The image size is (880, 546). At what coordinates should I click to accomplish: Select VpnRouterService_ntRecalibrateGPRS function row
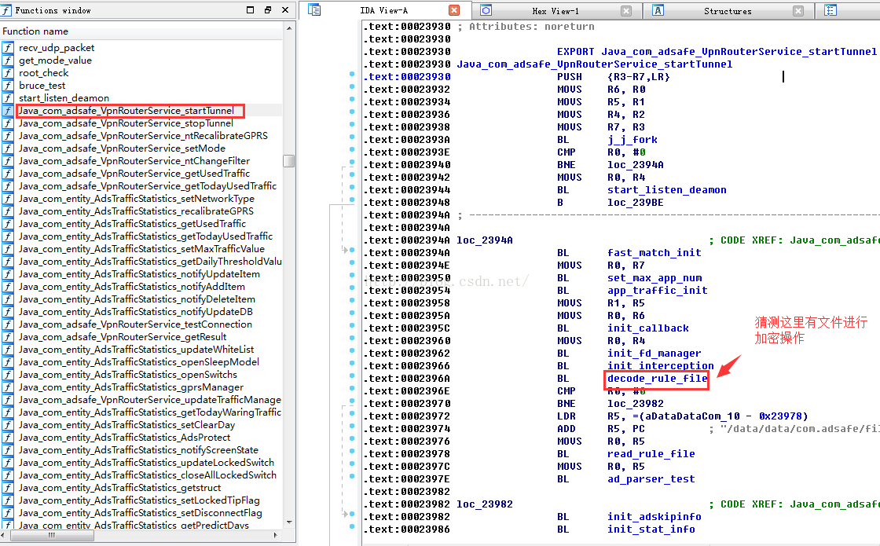141,136
